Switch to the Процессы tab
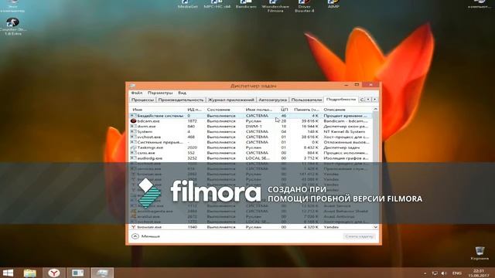This screenshot has width=495, height=278. click(142, 100)
